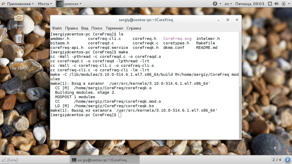The width and height of the screenshot is (292, 164).
Task: Click the 2 / 4 workspace switcher
Action: coord(277,160)
